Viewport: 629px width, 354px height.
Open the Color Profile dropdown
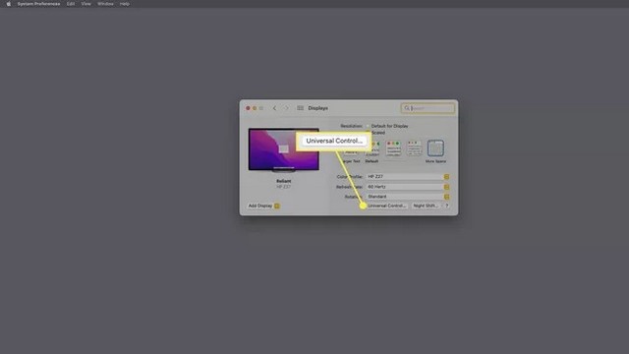[x=408, y=177]
